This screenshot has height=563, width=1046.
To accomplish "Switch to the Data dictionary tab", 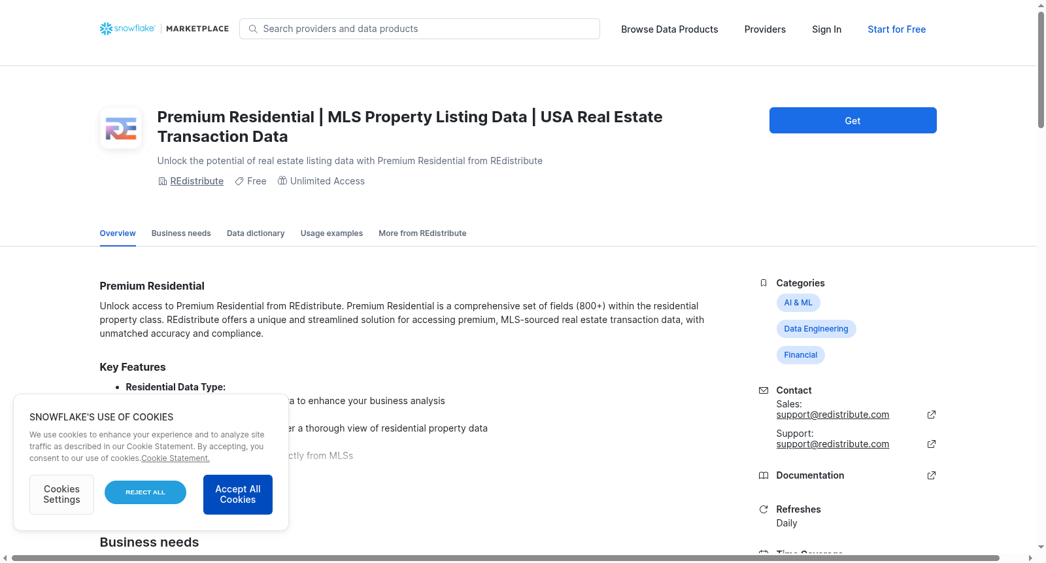I will coord(256,233).
